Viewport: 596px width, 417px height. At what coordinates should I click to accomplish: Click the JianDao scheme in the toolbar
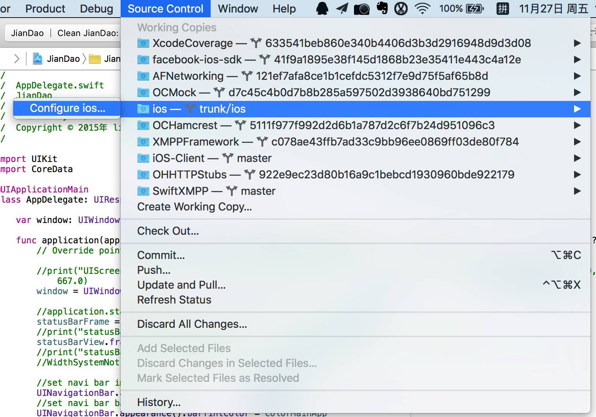click(27, 33)
